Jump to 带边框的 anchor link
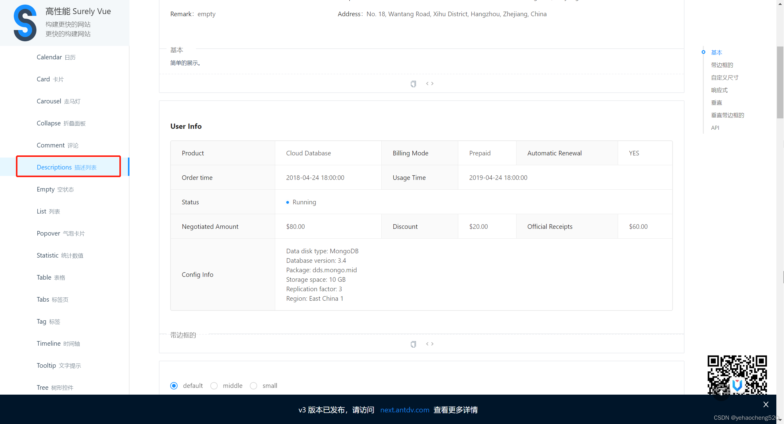The width and height of the screenshot is (784, 424). click(x=722, y=65)
